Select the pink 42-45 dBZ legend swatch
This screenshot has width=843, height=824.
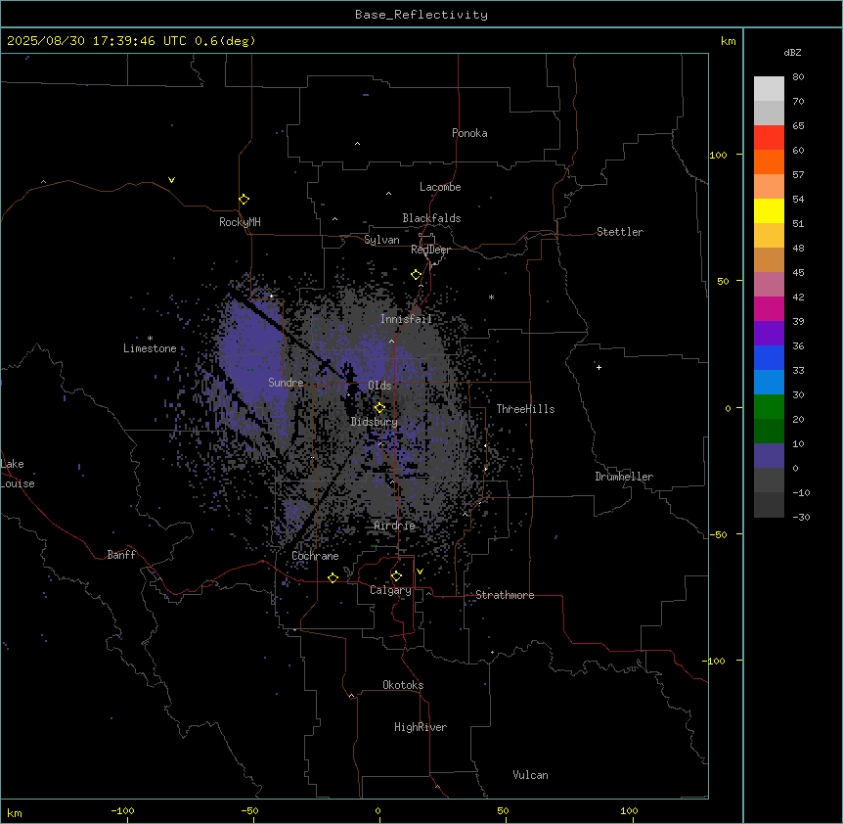[769, 285]
